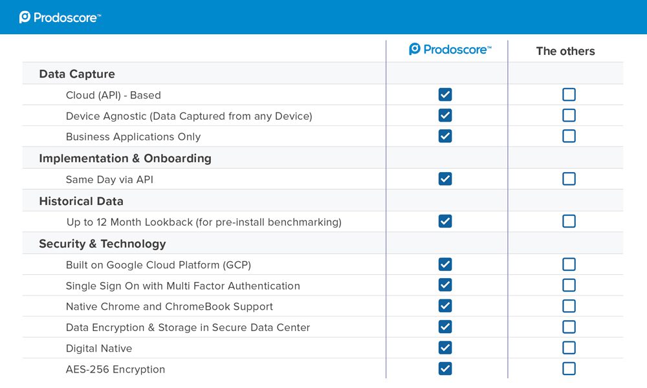Toggle Prodoscore checkbox for Business Applications Only
This screenshot has width=647, height=388.
(x=445, y=136)
